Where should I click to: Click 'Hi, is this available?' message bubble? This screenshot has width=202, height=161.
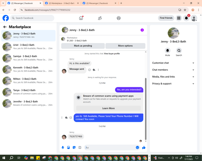(x=80, y=63)
